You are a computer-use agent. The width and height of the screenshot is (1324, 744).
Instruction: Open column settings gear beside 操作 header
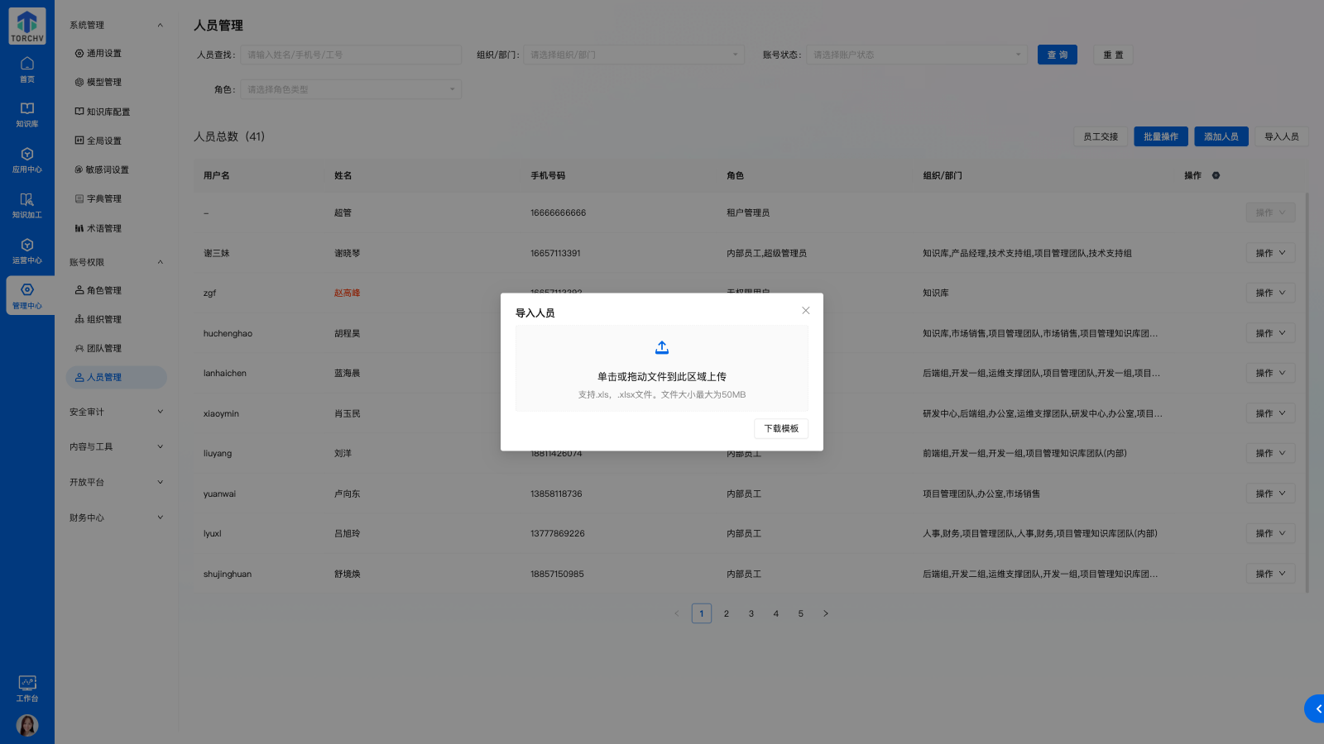point(1216,175)
